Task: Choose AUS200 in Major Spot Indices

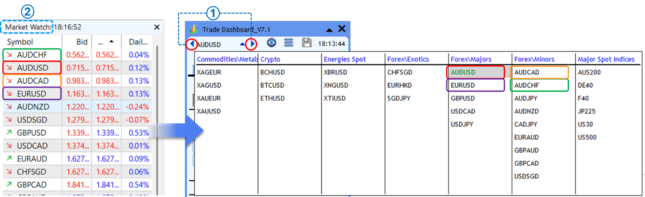Action: [x=589, y=72]
